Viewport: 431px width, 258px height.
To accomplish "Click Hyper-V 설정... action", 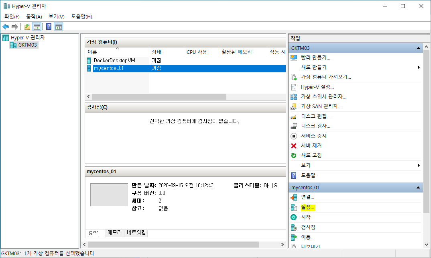I will [x=317, y=87].
